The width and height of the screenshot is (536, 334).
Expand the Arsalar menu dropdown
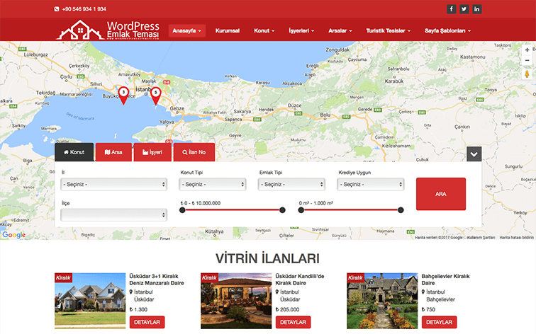click(x=340, y=30)
